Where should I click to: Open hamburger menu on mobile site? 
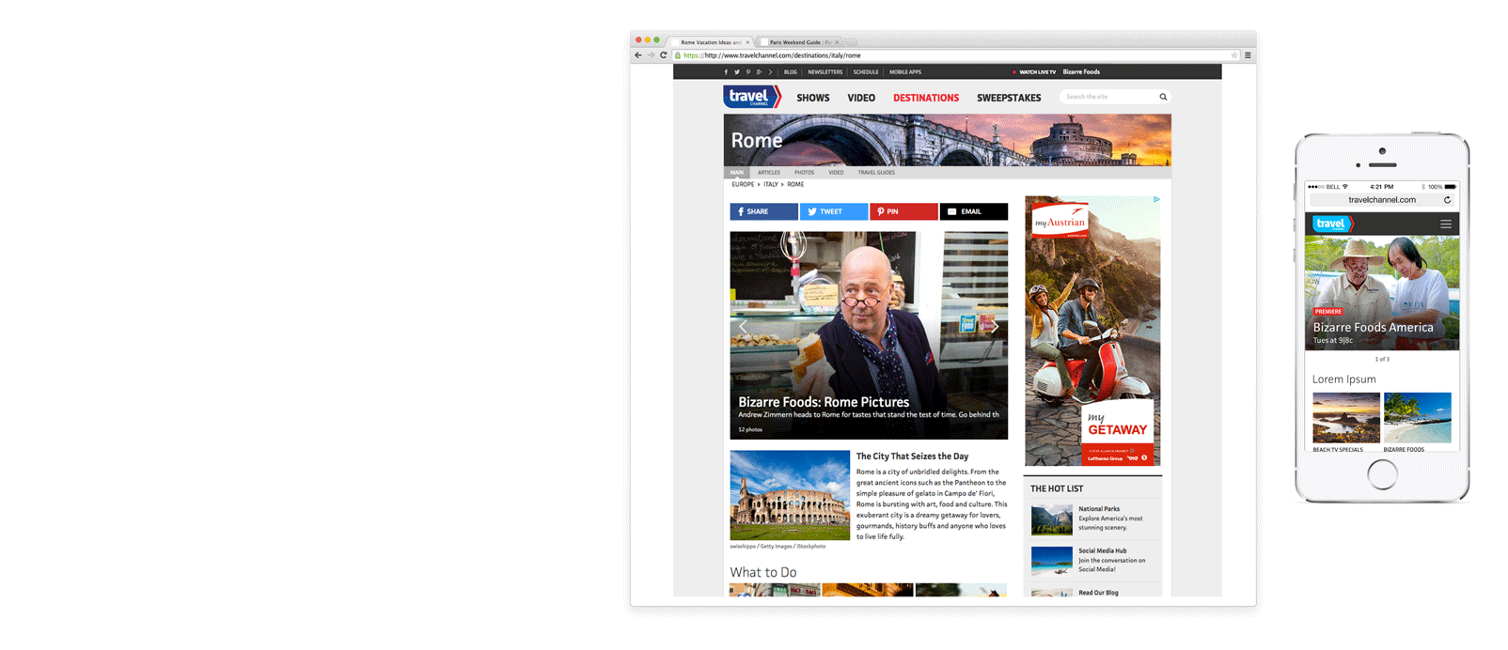coord(1446,224)
